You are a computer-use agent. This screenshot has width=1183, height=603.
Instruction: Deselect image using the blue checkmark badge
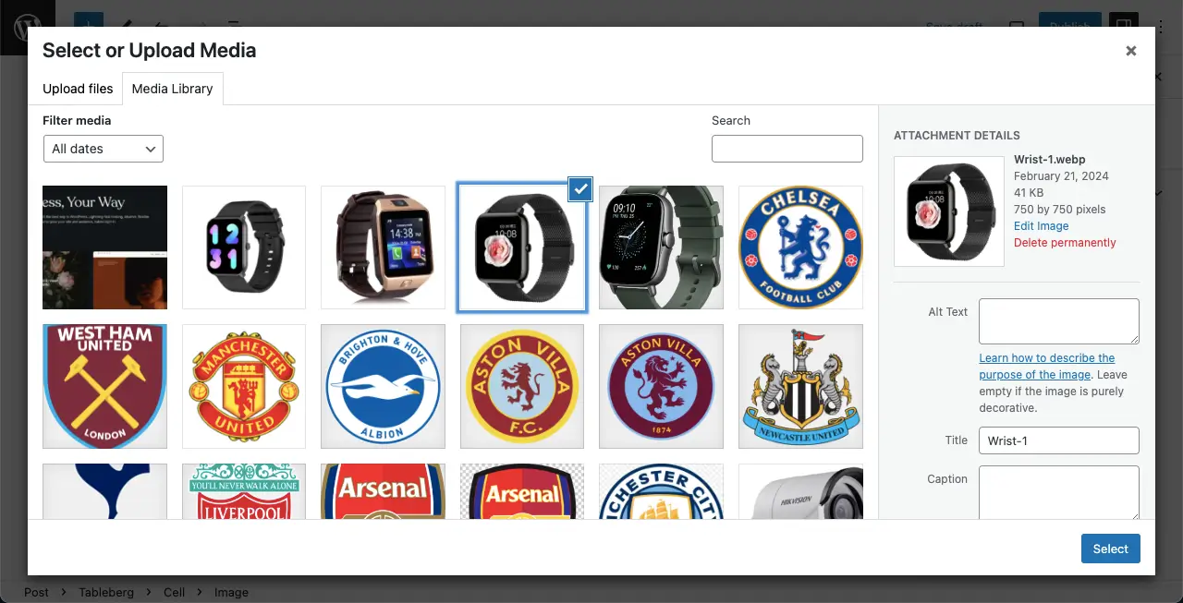pyautogui.click(x=579, y=189)
